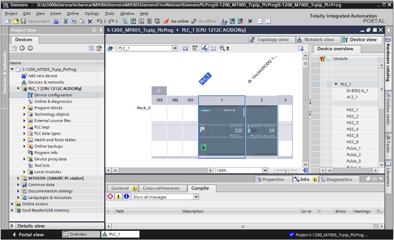
Task: Click the Open project icon
Action: [x=16, y=21]
